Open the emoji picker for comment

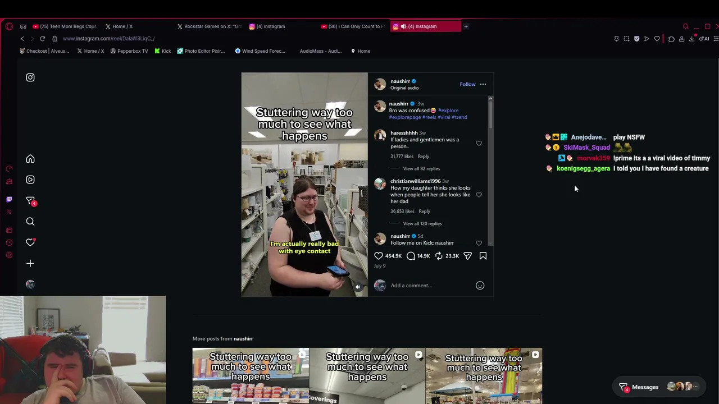[x=480, y=286]
